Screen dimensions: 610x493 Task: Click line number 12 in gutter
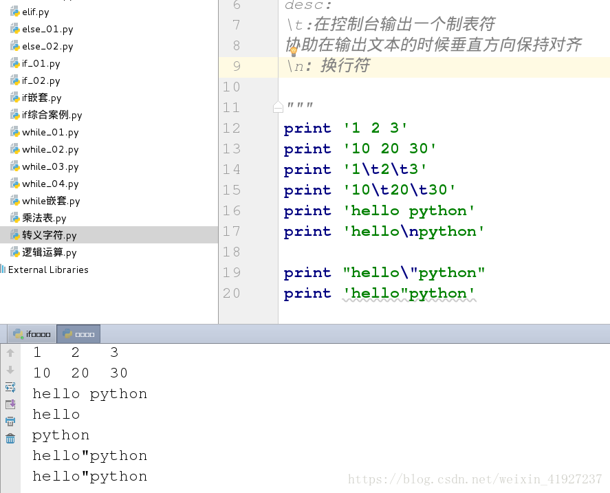click(x=232, y=128)
